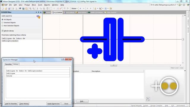Click the horizontal splitter handle below the editor
The image size is (190, 107).
(x=113, y=65)
